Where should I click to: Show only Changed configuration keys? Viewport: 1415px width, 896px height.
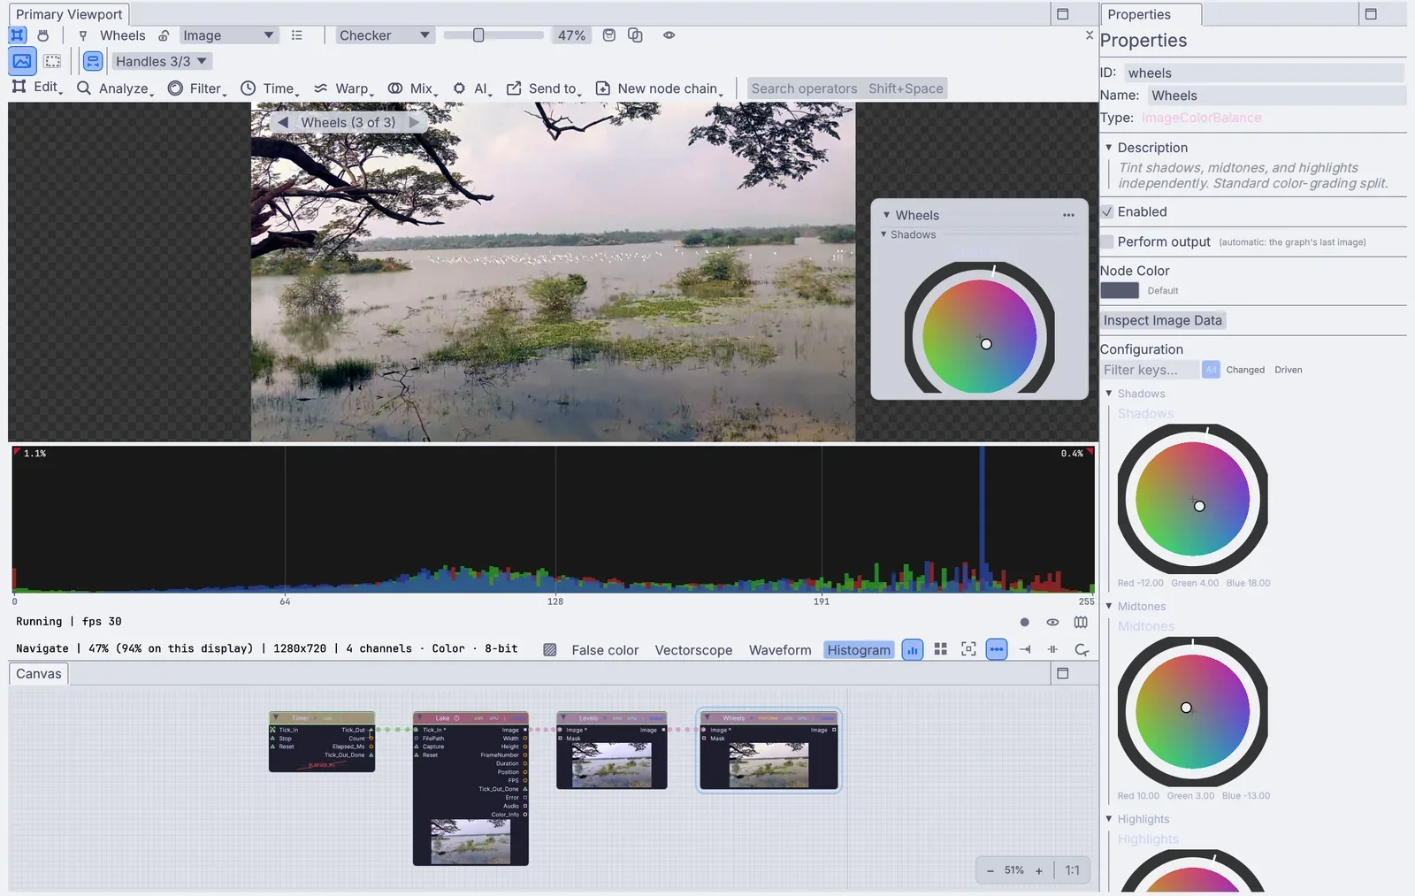[1245, 370]
